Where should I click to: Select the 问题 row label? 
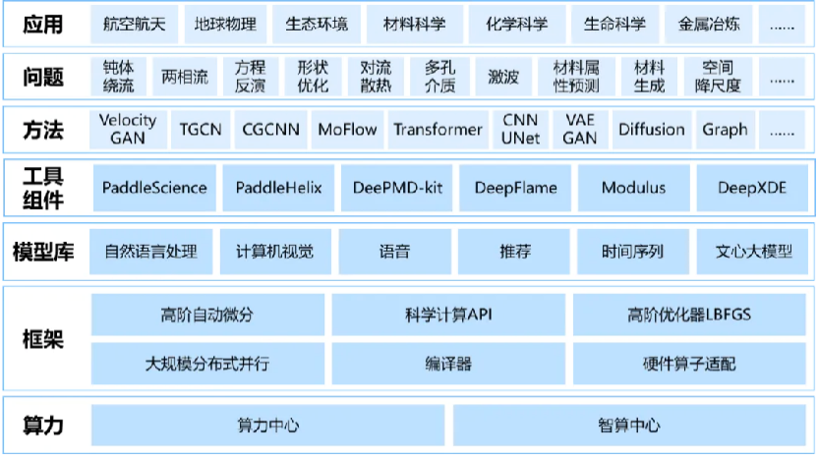43,78
